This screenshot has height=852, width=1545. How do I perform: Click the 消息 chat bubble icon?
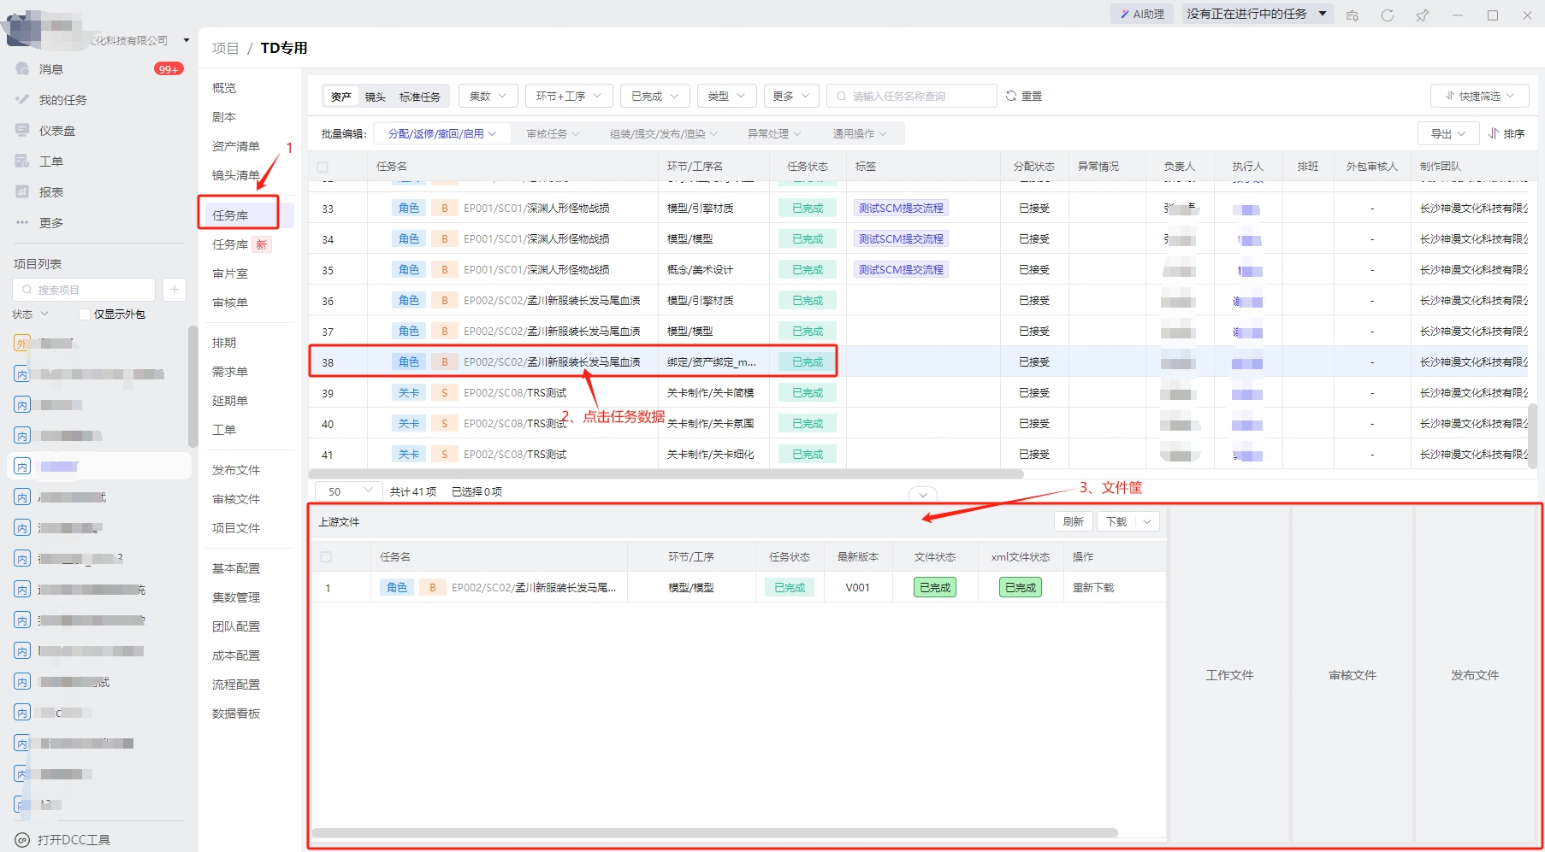22,68
